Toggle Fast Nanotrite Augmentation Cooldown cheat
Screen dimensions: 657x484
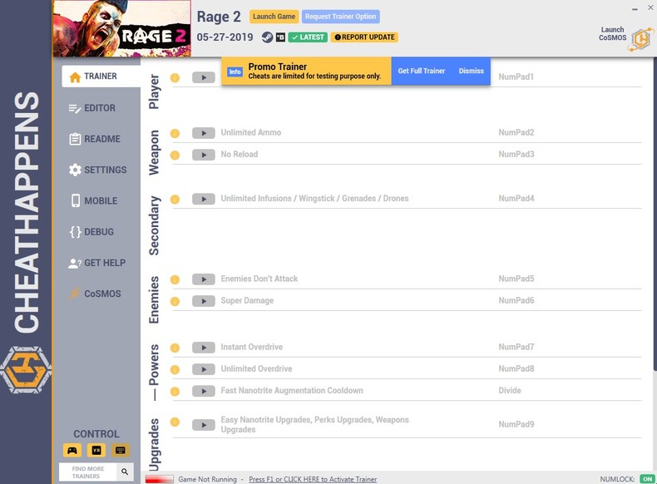pyautogui.click(x=204, y=391)
